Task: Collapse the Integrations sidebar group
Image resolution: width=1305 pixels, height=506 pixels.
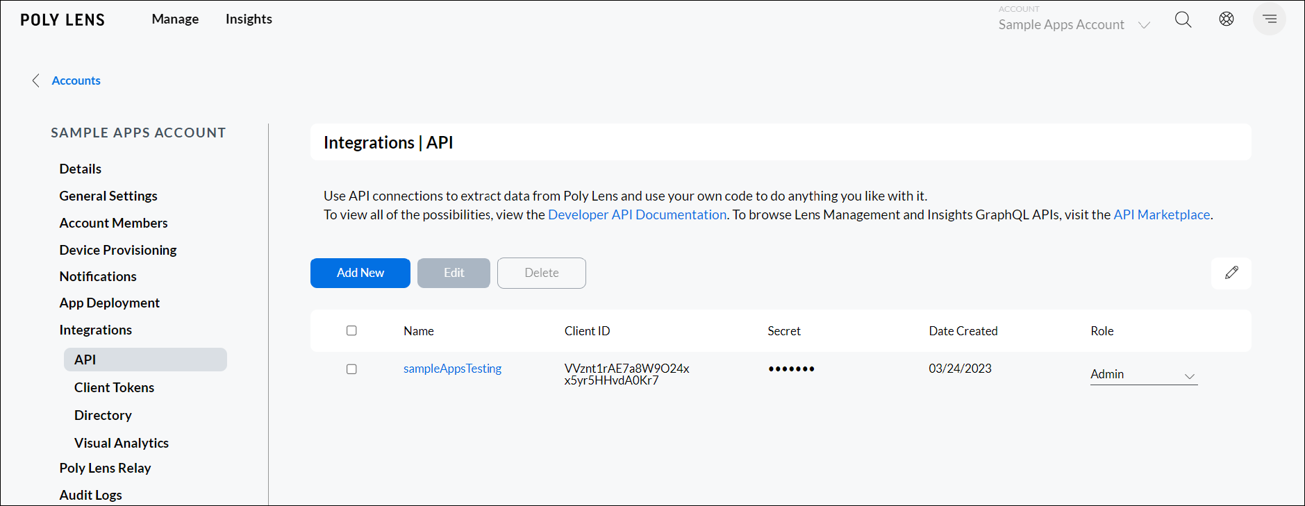Action: click(96, 330)
